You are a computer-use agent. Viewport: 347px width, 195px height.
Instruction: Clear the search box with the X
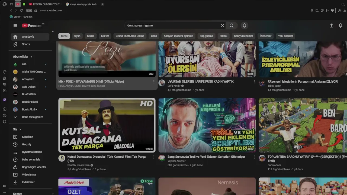[x=223, y=25]
